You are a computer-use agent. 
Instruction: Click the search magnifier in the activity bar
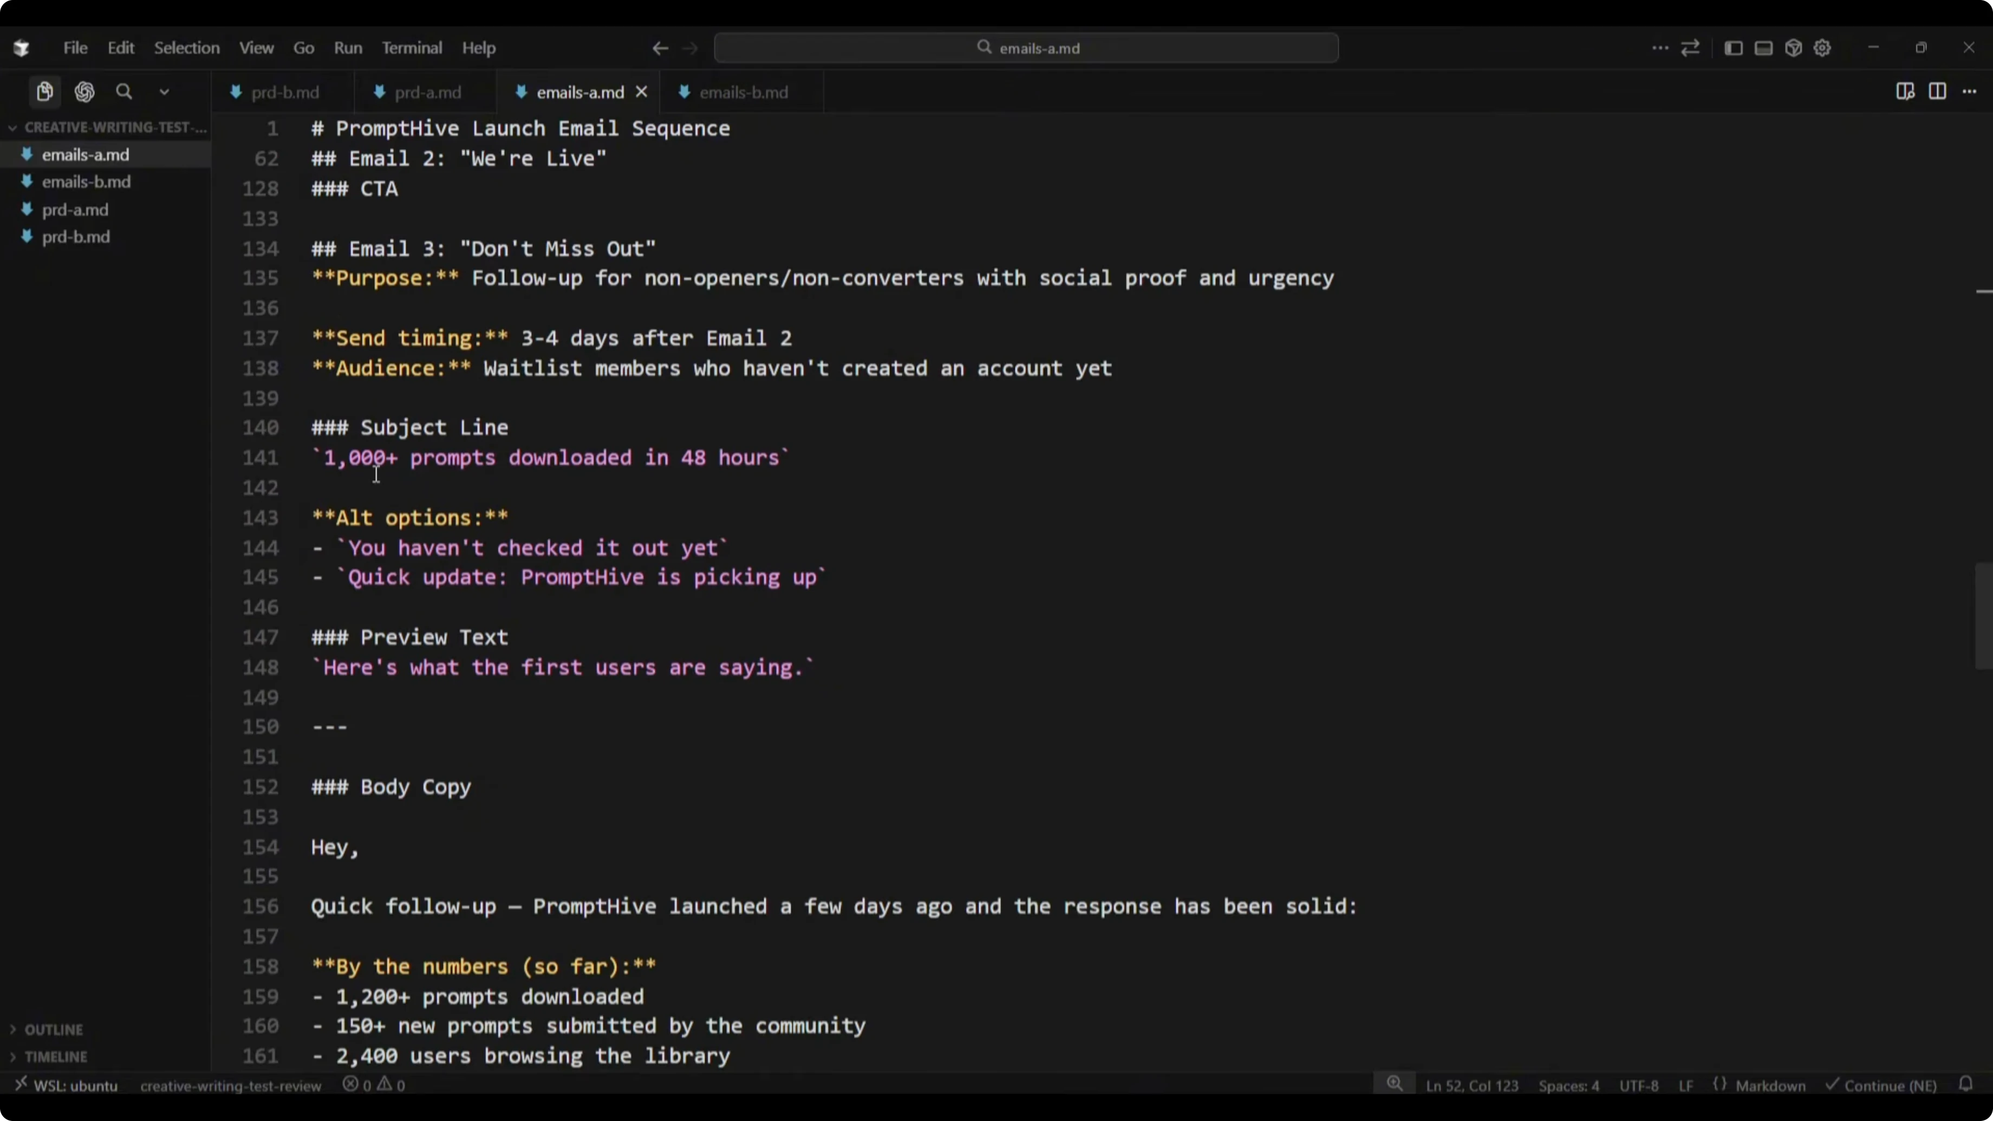point(124,92)
